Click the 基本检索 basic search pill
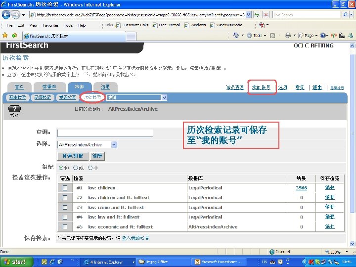 tap(17, 97)
